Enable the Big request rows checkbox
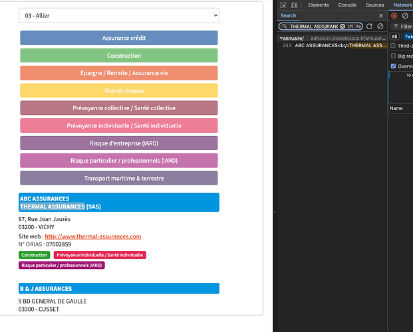 click(x=393, y=56)
